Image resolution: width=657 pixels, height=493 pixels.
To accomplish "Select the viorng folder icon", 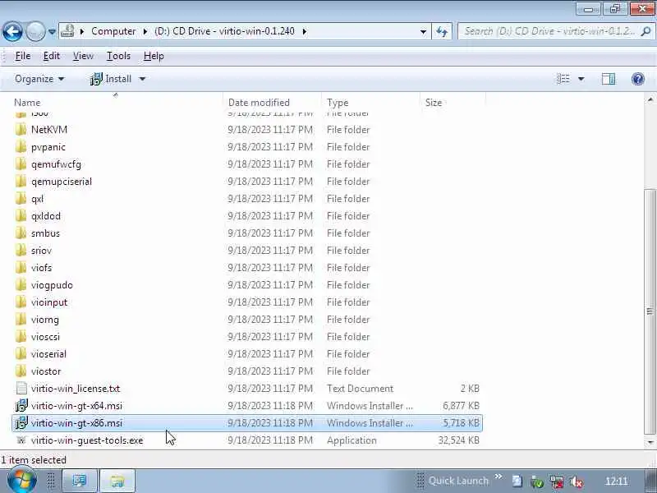I will tap(21, 319).
